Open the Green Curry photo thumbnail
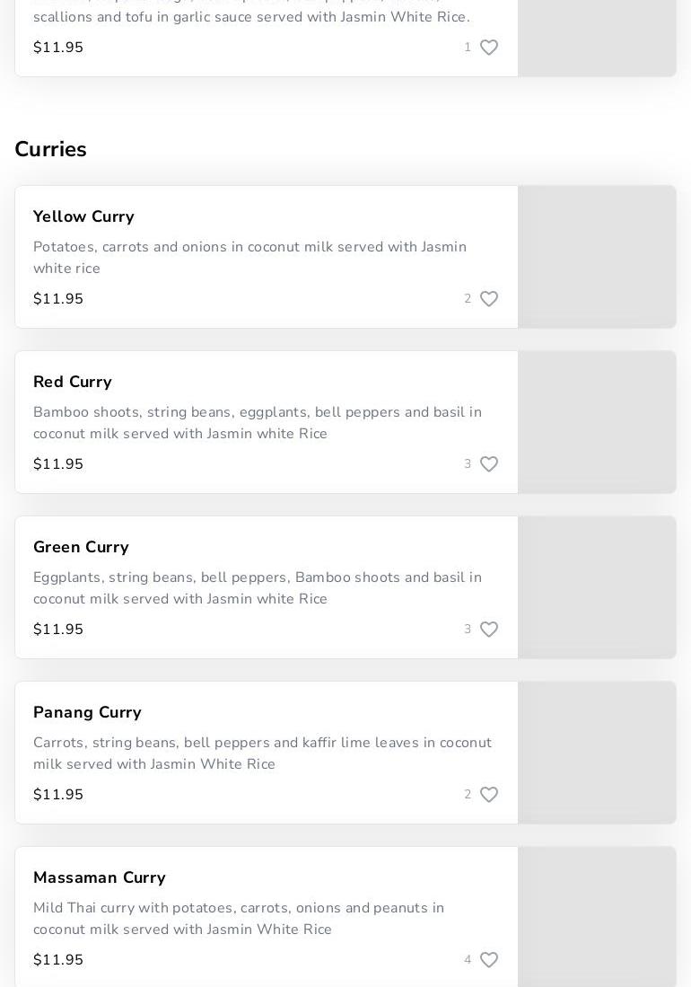Screen dimensions: 691x987 (x=597, y=587)
